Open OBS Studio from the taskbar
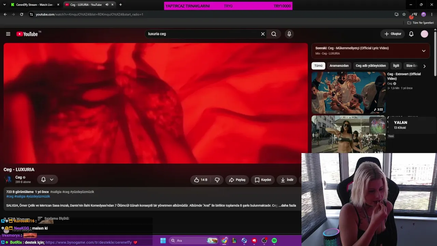Screen dimensions: 437x246 (264, 241)
